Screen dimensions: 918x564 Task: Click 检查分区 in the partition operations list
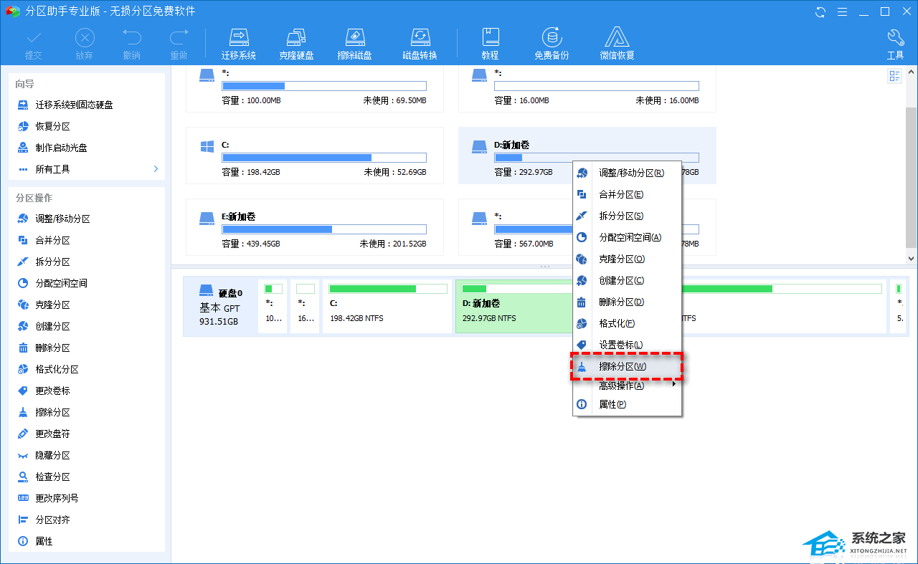[x=53, y=477]
